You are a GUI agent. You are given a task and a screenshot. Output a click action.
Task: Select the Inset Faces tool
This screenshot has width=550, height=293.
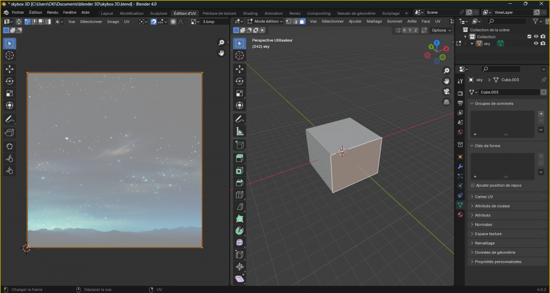click(x=240, y=171)
